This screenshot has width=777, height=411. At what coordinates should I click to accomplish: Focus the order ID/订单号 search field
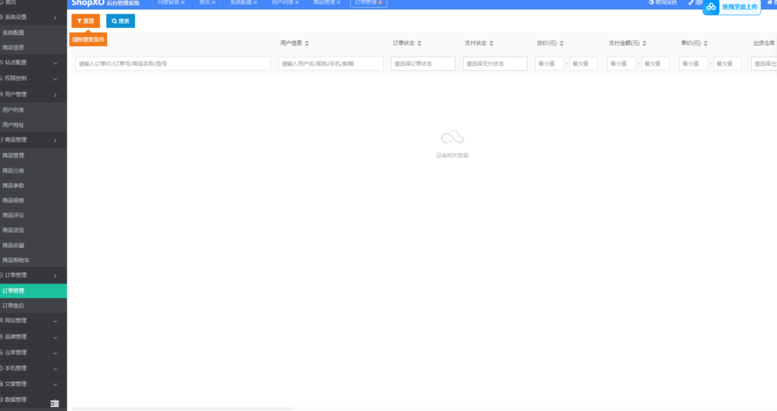tap(173, 64)
